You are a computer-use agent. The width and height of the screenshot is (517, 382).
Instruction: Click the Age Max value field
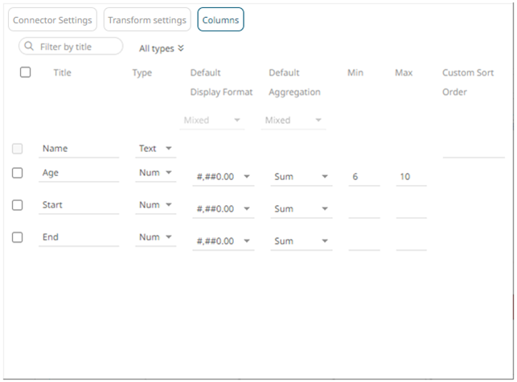point(411,176)
